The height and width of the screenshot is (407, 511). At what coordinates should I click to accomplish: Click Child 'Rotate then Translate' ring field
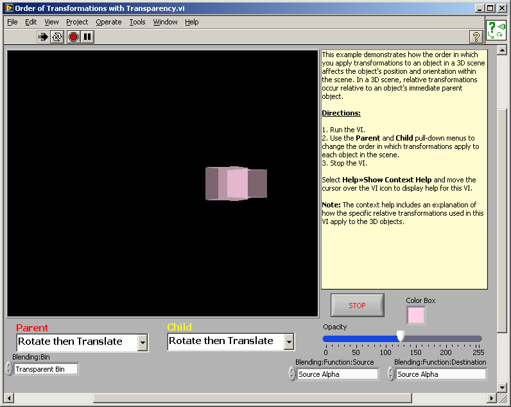[x=225, y=342]
